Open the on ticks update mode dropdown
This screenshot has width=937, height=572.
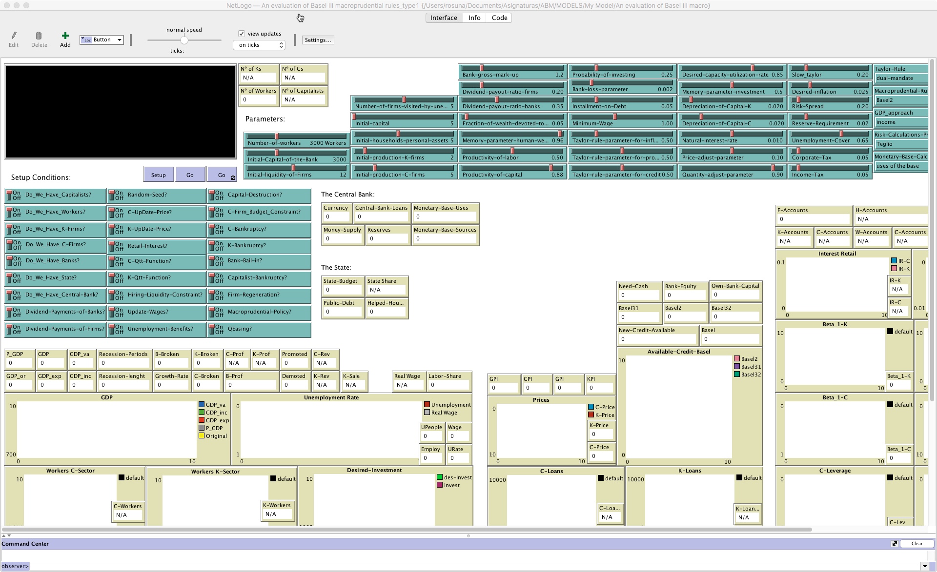pyautogui.click(x=259, y=45)
